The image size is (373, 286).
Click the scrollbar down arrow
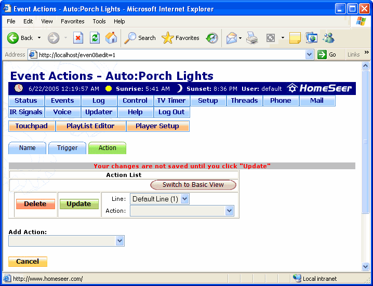(365, 266)
